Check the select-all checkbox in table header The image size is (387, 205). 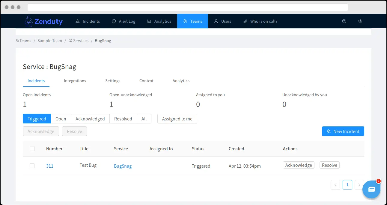32,149
